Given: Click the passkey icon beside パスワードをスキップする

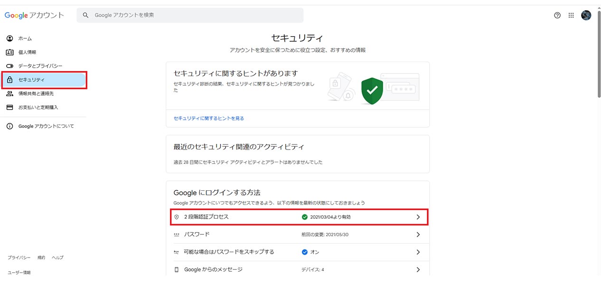Looking at the screenshot, I should coord(177,252).
